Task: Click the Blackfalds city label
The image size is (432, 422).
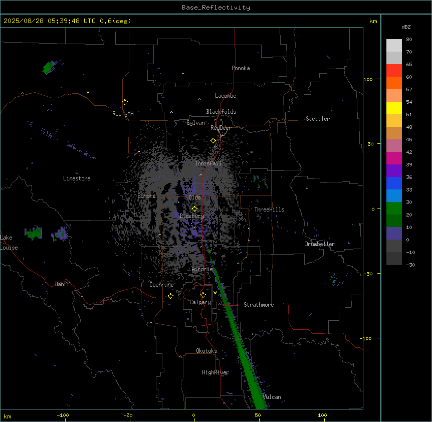Action: [221, 112]
